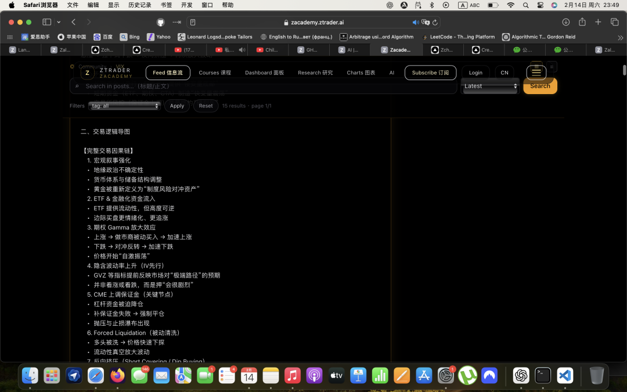Expand the "tag: all" filter dropdown
627x392 pixels.
click(124, 106)
